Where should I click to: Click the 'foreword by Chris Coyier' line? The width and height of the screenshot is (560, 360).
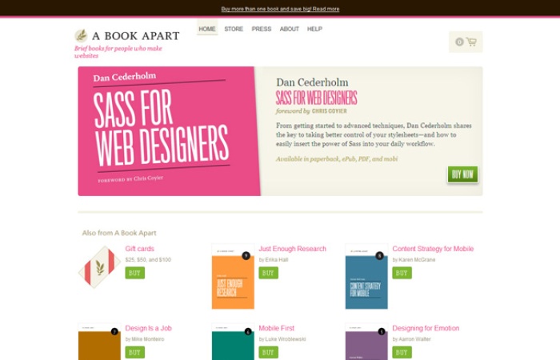(x=311, y=111)
